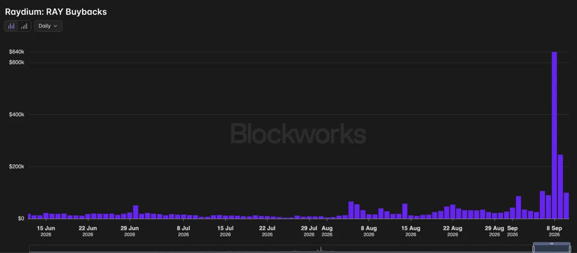This screenshot has width=577, height=253.
Task: Click the '8 Sep' x-axis label
Action: click(x=554, y=228)
